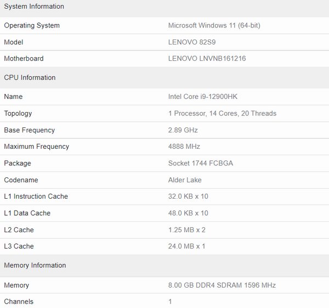This screenshot has width=329, height=308.
Task: Select the 8.00 GB DDR4 SDRAM 1596 MHz value
Action: pyautogui.click(x=222, y=285)
